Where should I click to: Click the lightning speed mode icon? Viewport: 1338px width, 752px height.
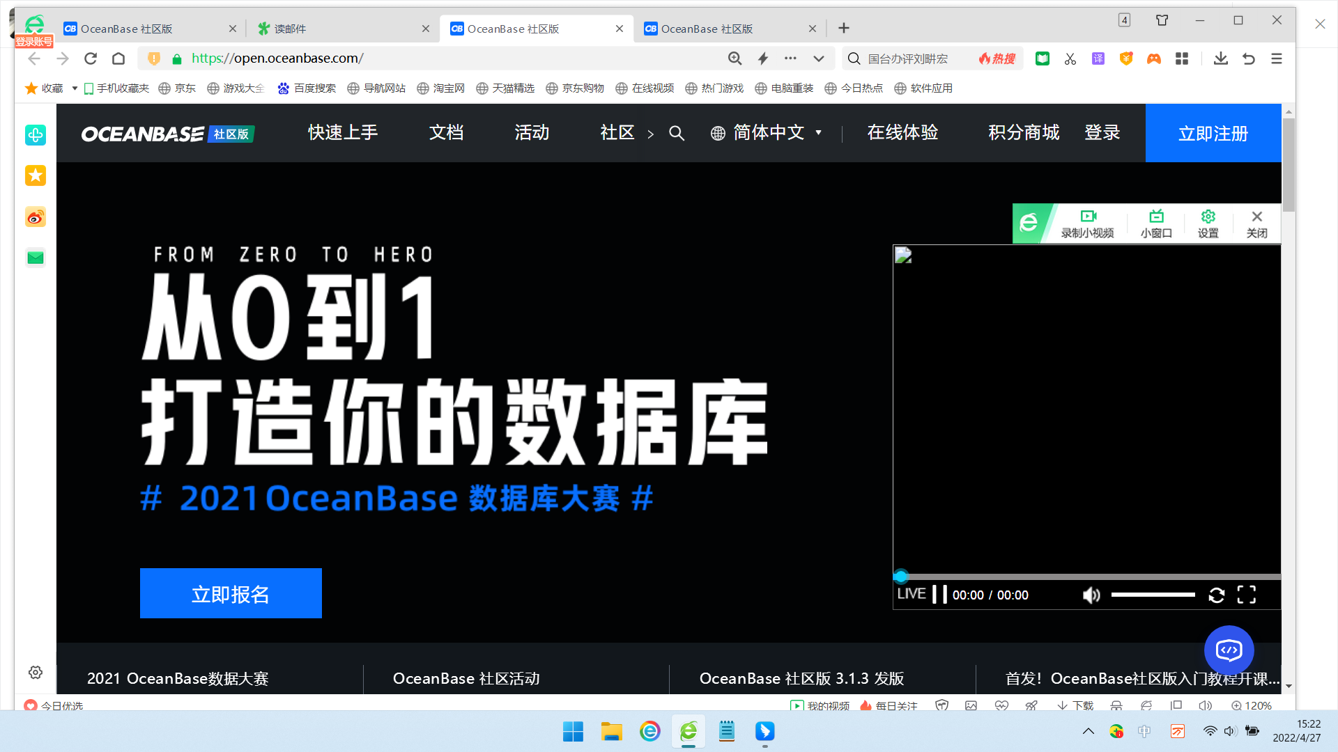[x=763, y=58]
